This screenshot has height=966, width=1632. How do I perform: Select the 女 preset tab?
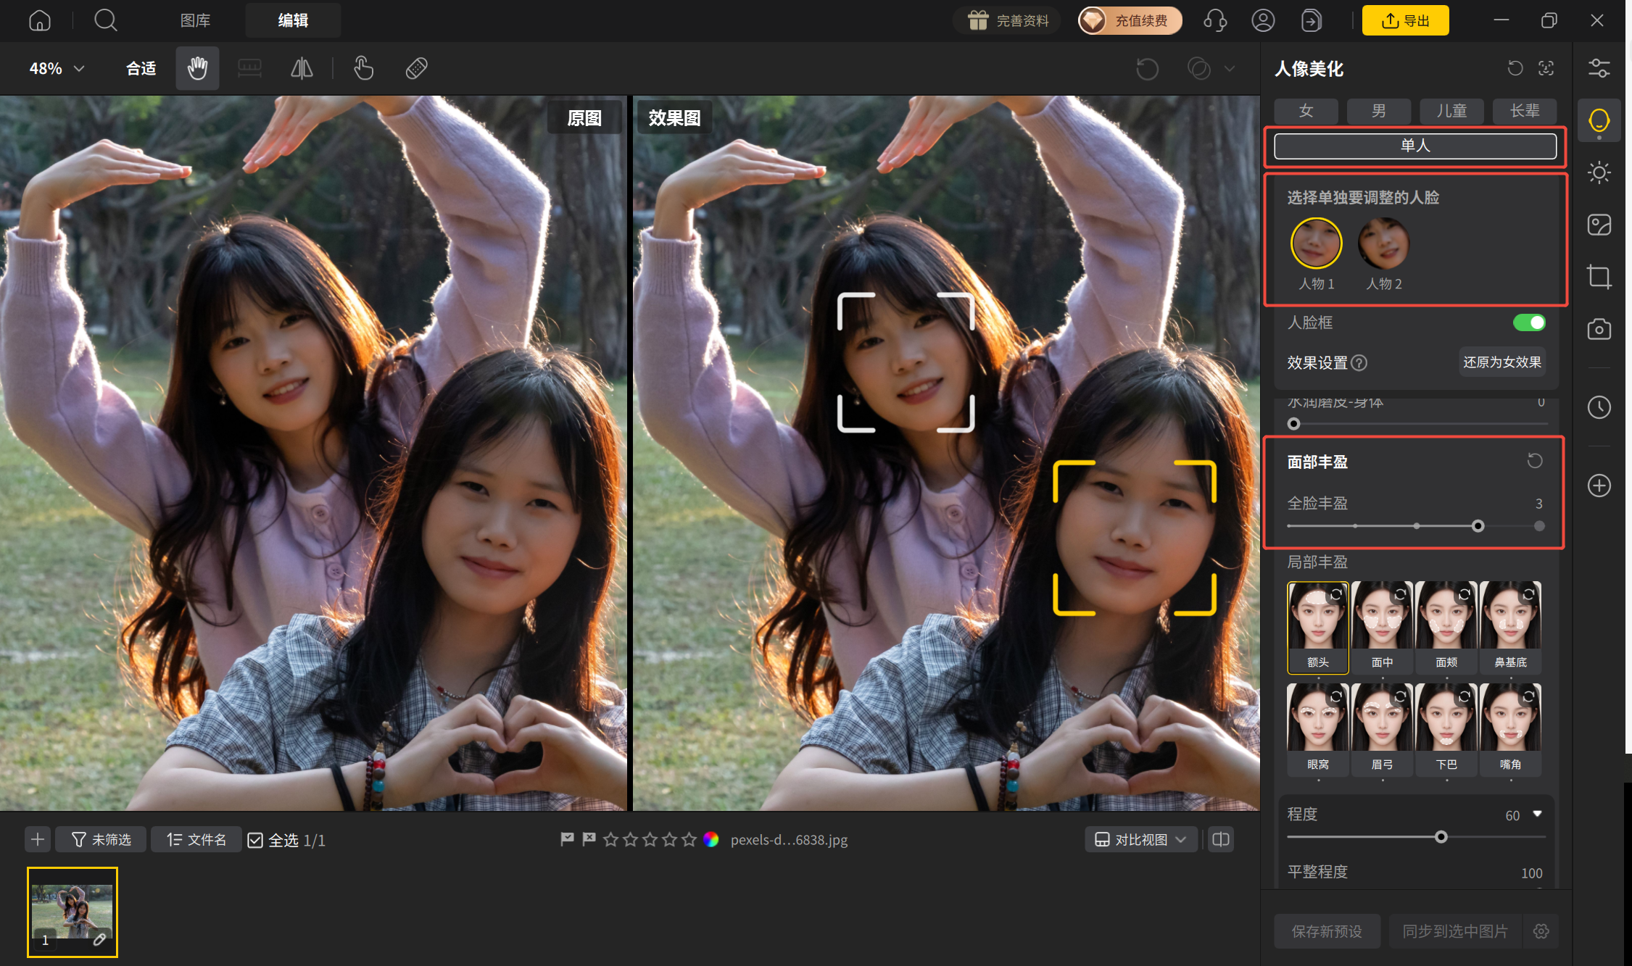tap(1306, 111)
